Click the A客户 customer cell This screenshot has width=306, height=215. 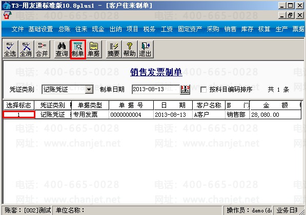coord(209,115)
